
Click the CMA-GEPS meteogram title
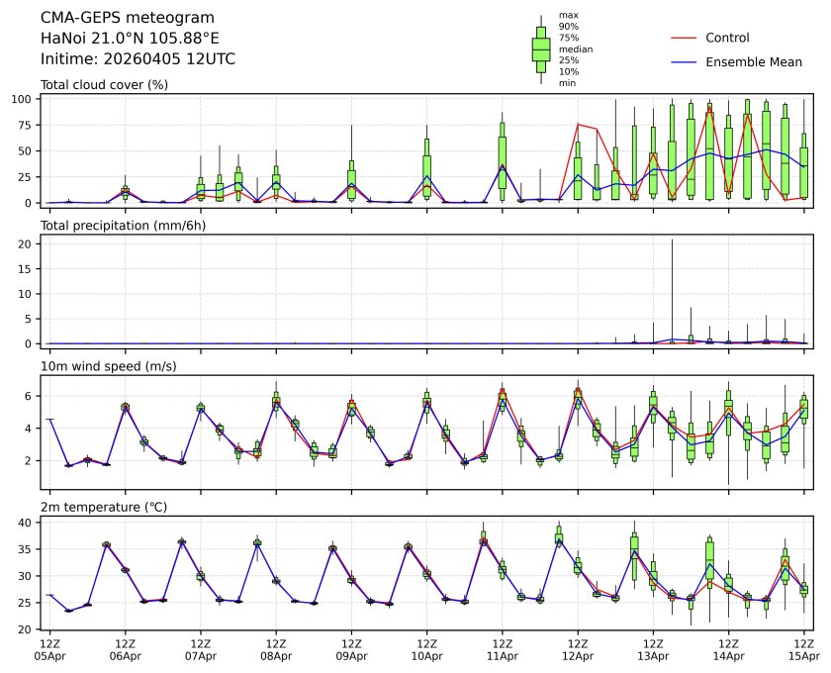(113, 18)
